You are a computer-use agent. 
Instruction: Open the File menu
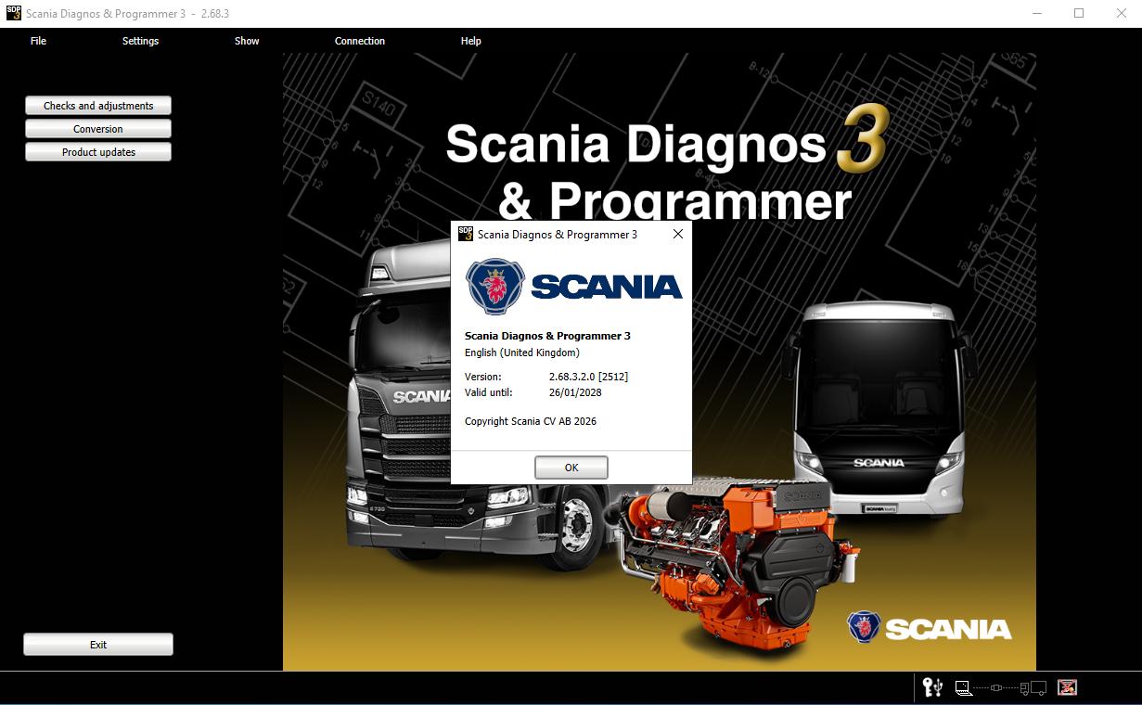point(38,41)
